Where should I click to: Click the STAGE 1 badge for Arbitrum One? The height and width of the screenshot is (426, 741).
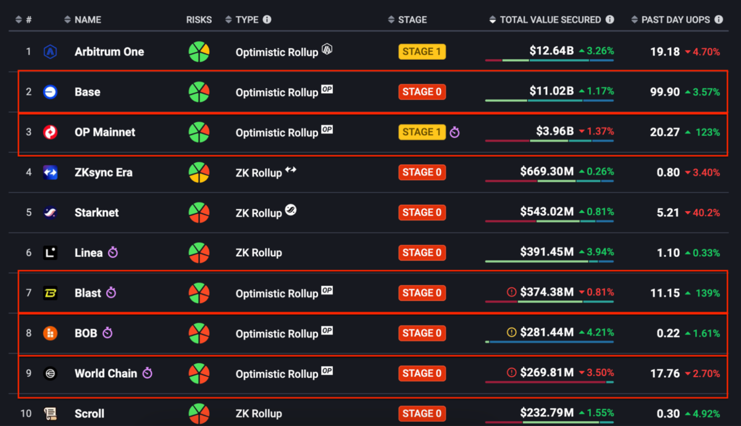422,52
